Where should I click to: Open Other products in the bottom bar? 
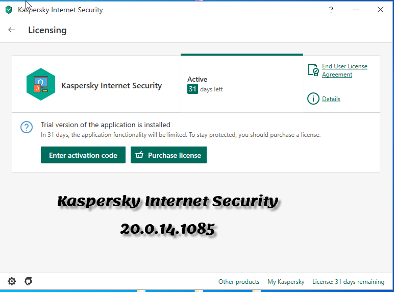[239, 282]
